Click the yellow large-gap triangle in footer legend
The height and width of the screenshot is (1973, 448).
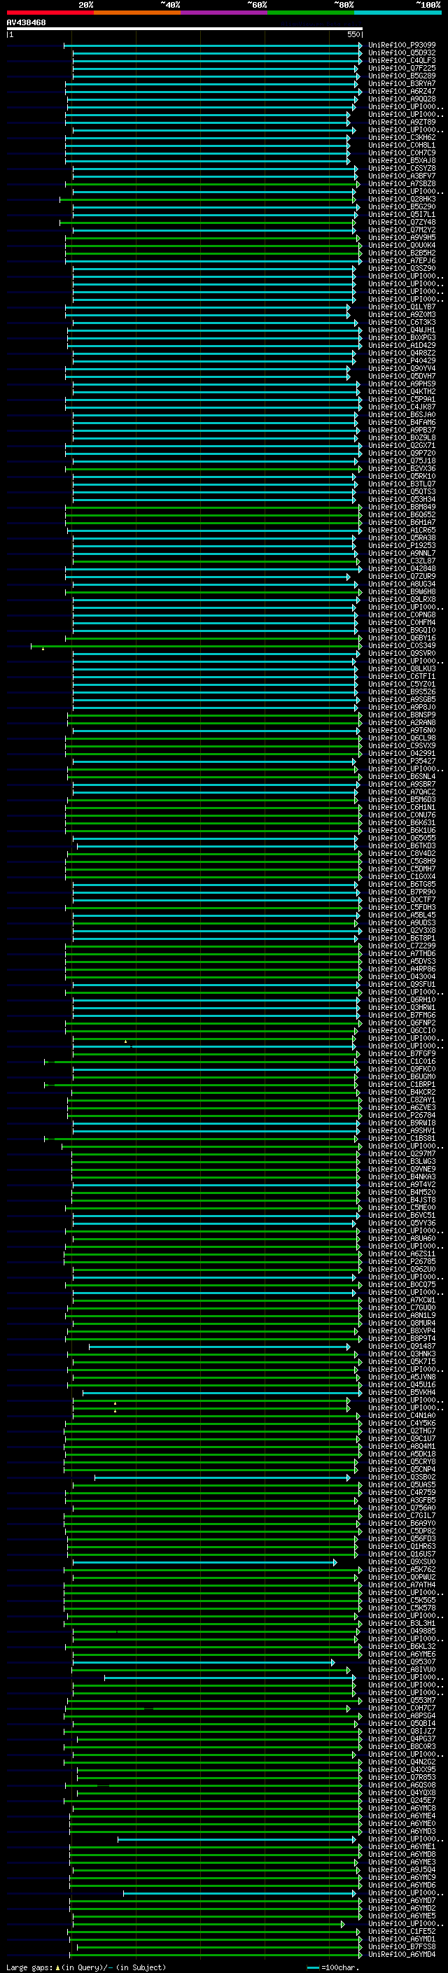pos(57,1967)
